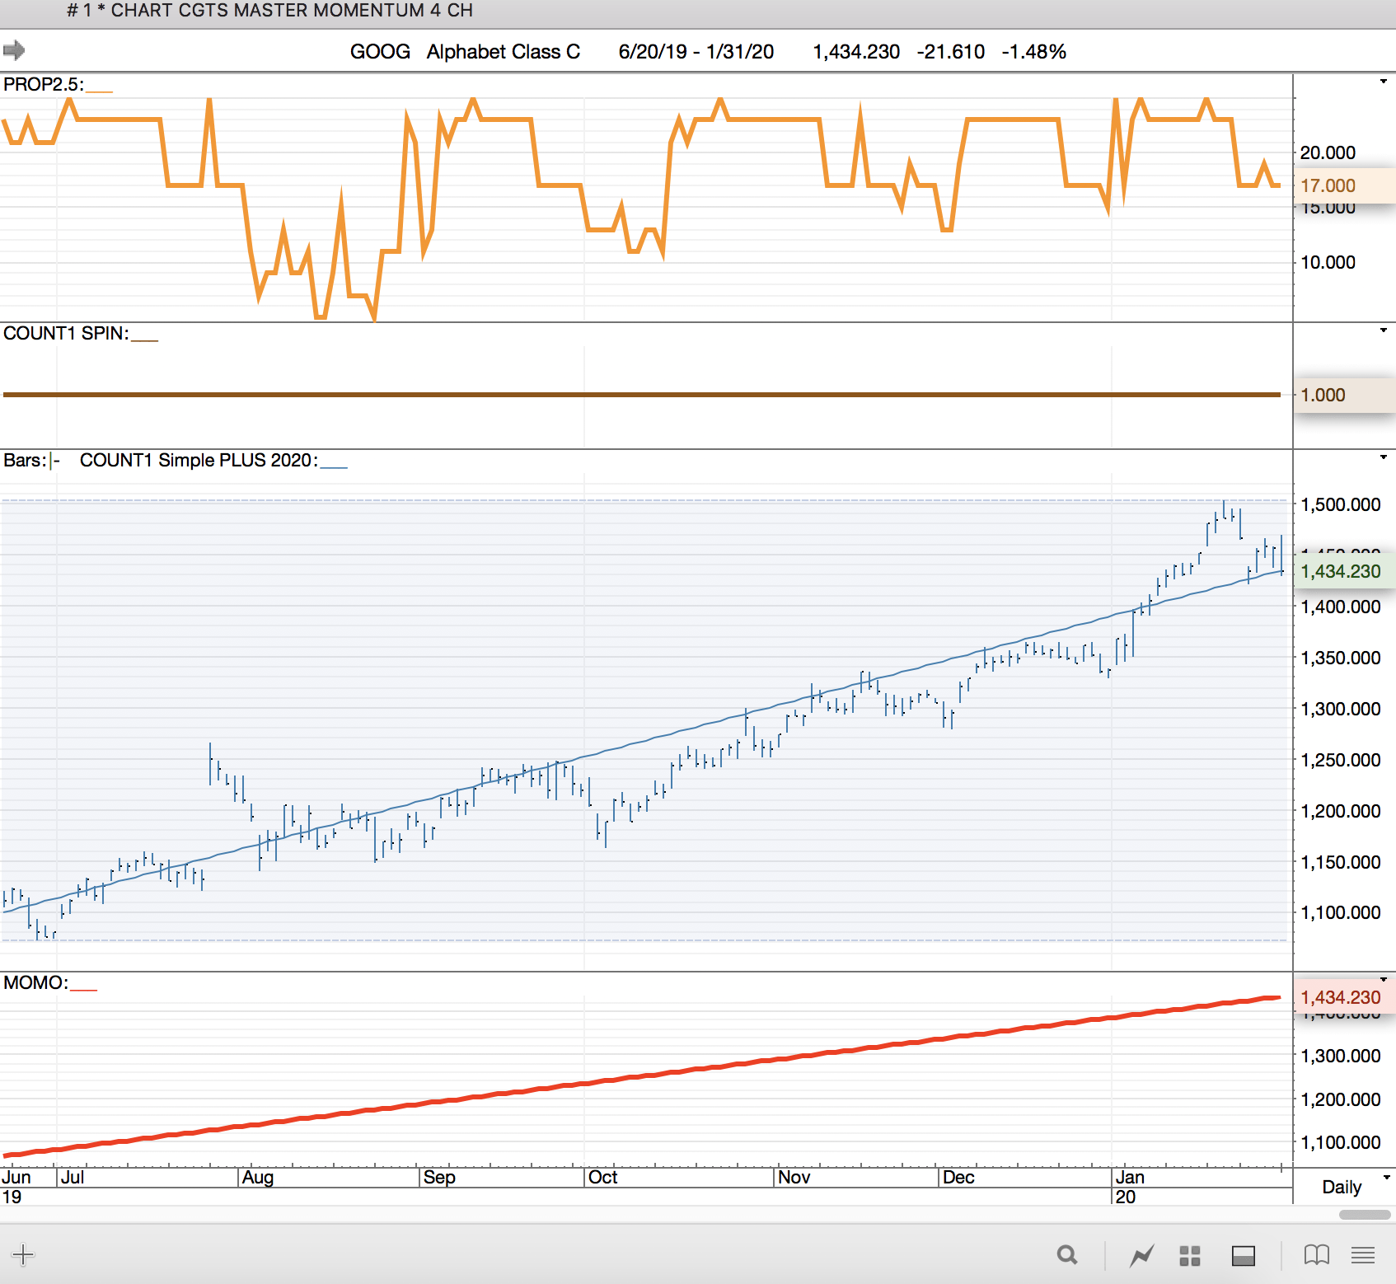
Task: Open the COUNT1 SPIN pane dropdown arrow
Action: [x=1383, y=330]
